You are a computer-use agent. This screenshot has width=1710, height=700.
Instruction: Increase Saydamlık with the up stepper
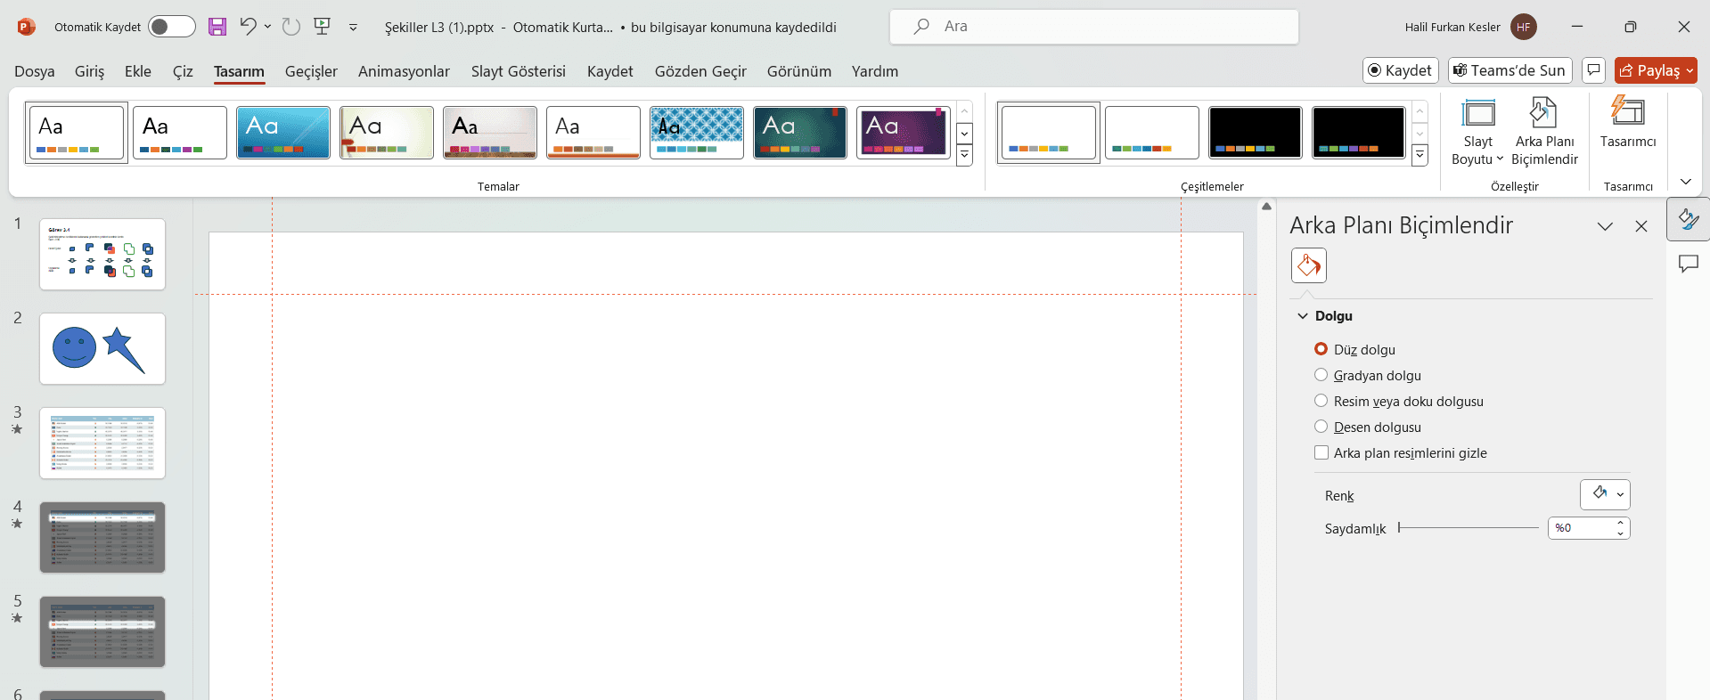1620,523
